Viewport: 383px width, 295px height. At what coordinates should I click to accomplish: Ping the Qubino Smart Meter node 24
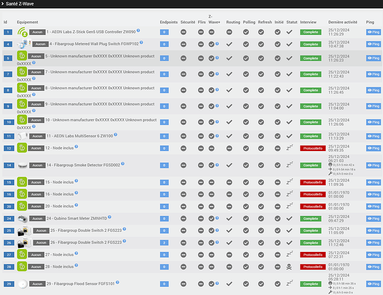(x=373, y=218)
